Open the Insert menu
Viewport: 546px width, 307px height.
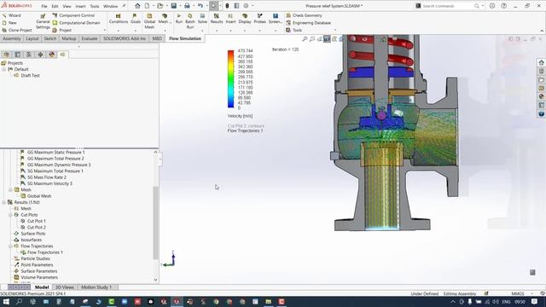pyautogui.click(x=80, y=6)
